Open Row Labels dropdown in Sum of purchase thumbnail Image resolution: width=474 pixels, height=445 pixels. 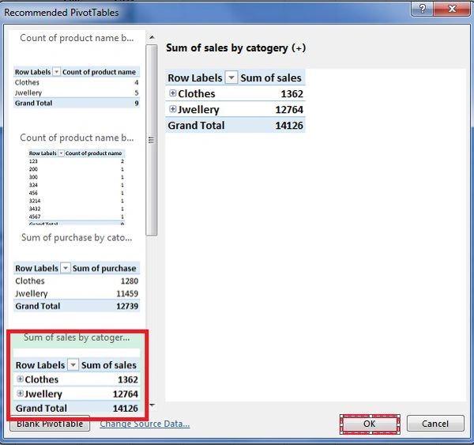(x=66, y=268)
